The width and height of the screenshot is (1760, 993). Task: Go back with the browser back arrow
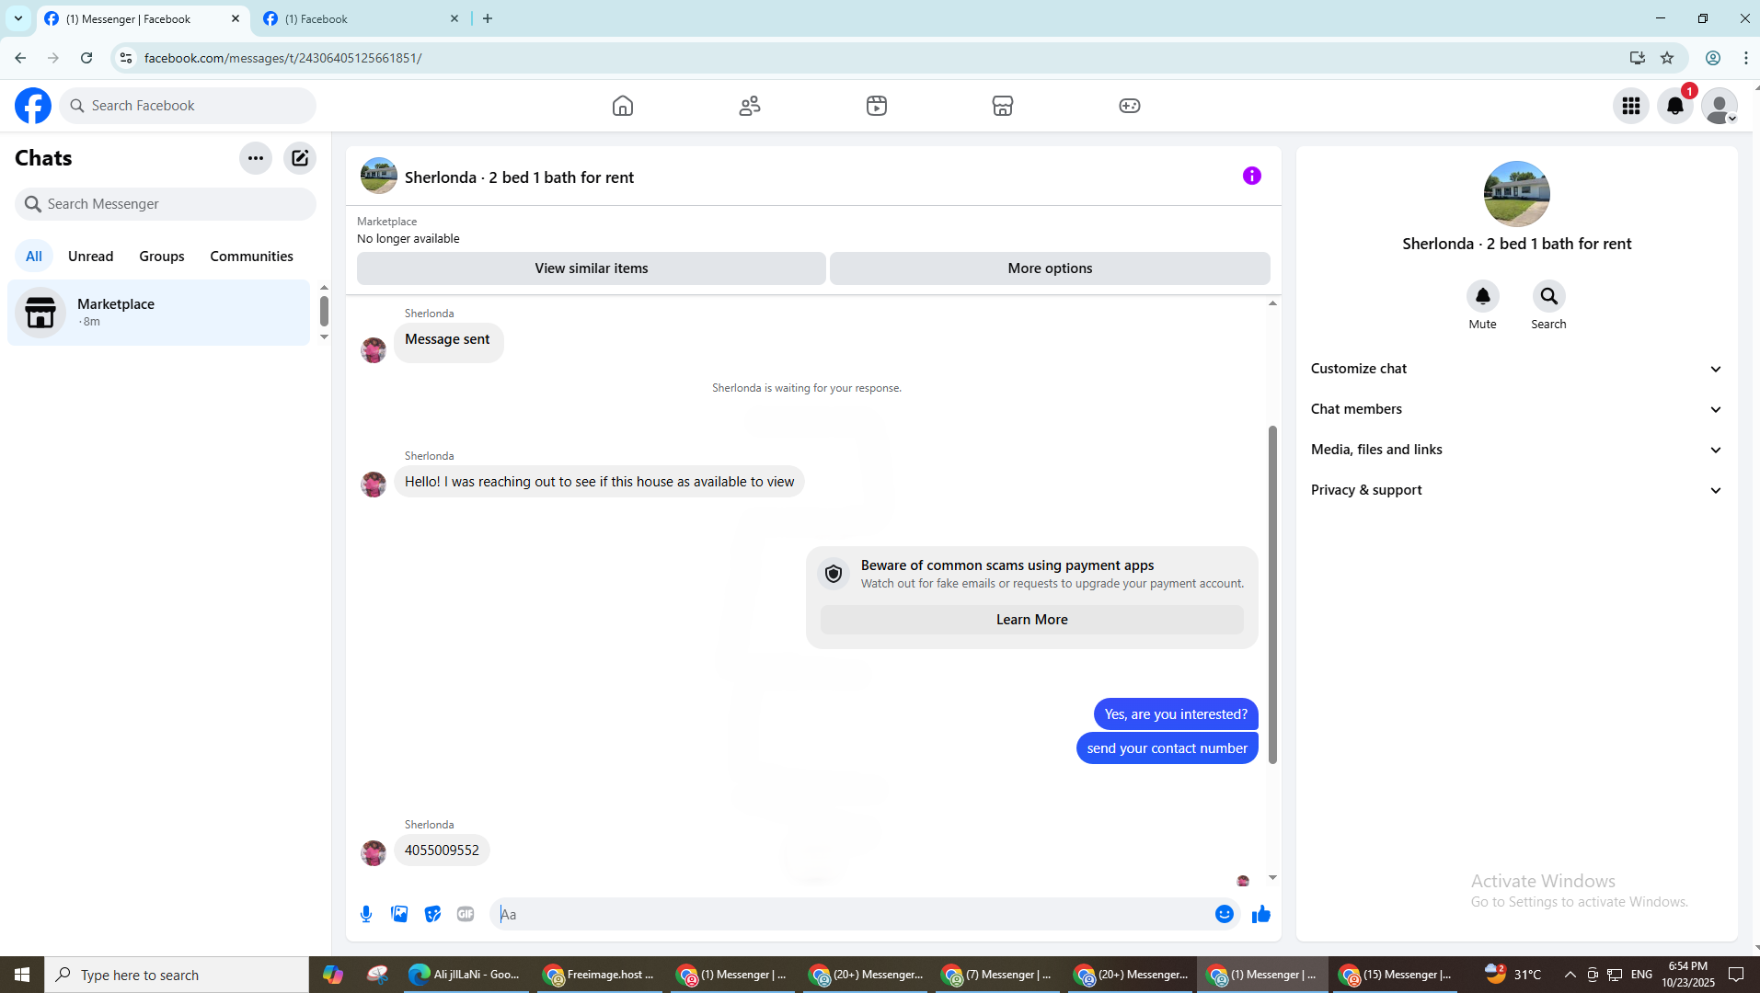(20, 58)
